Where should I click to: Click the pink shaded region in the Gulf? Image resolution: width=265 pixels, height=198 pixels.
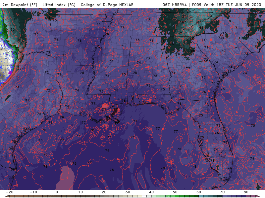[65, 178]
